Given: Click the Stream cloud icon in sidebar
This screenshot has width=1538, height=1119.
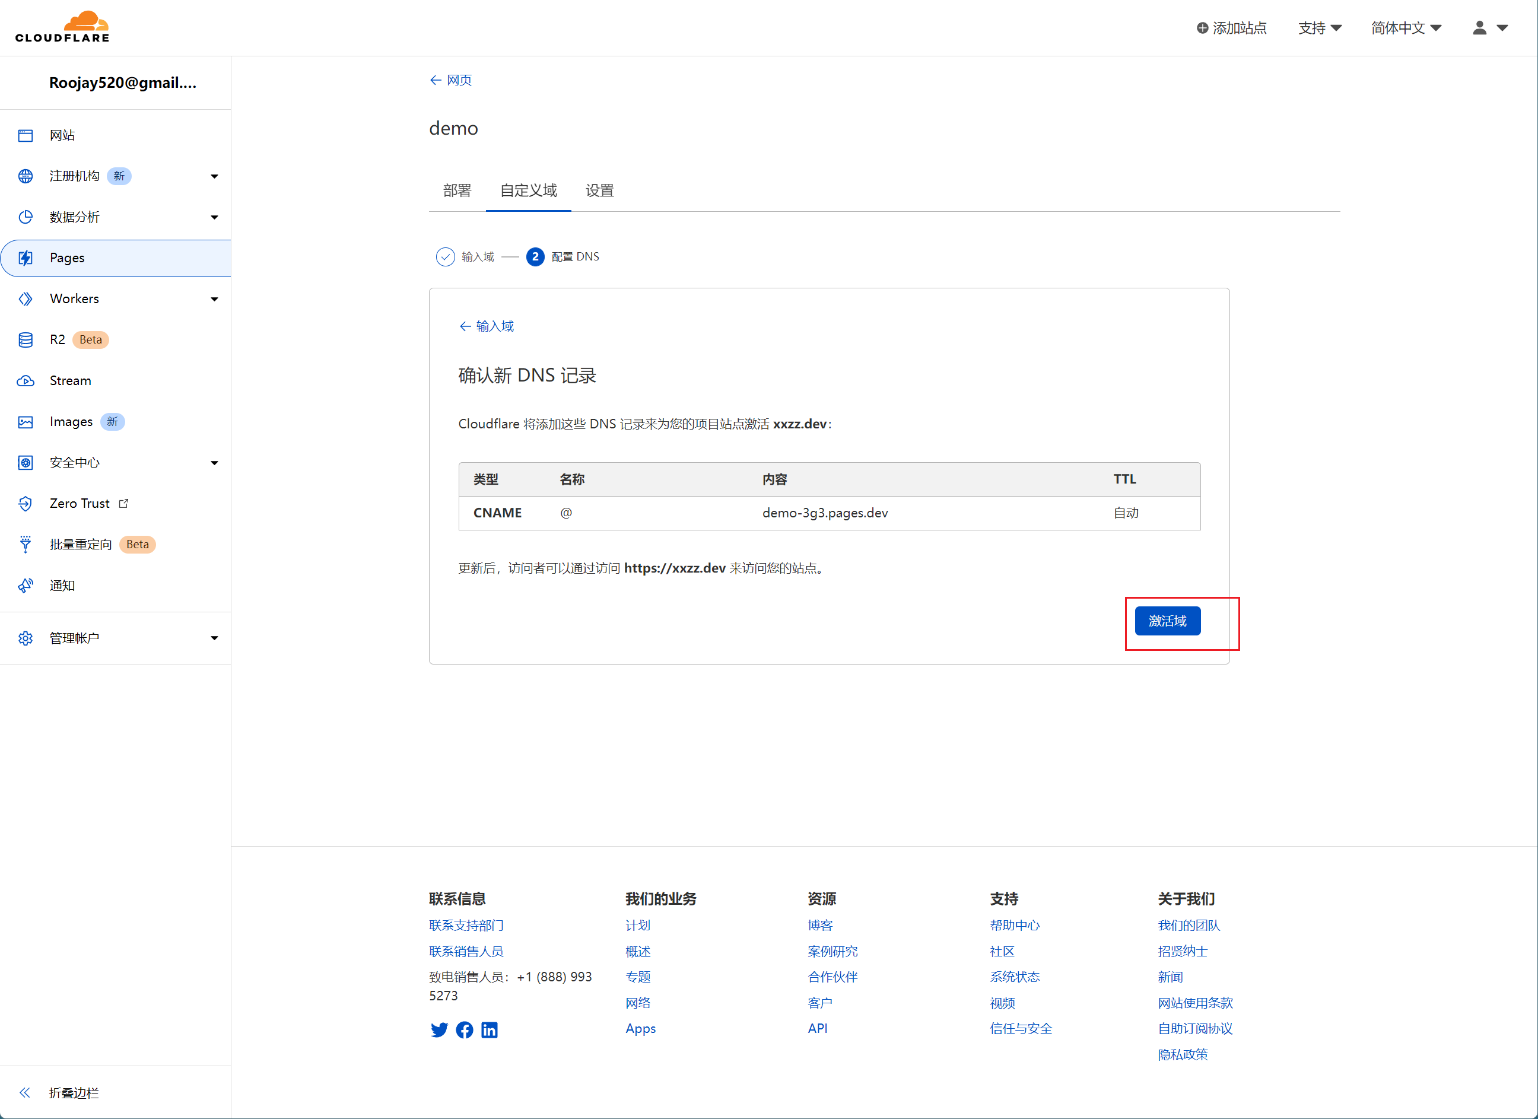Looking at the screenshot, I should click(26, 381).
